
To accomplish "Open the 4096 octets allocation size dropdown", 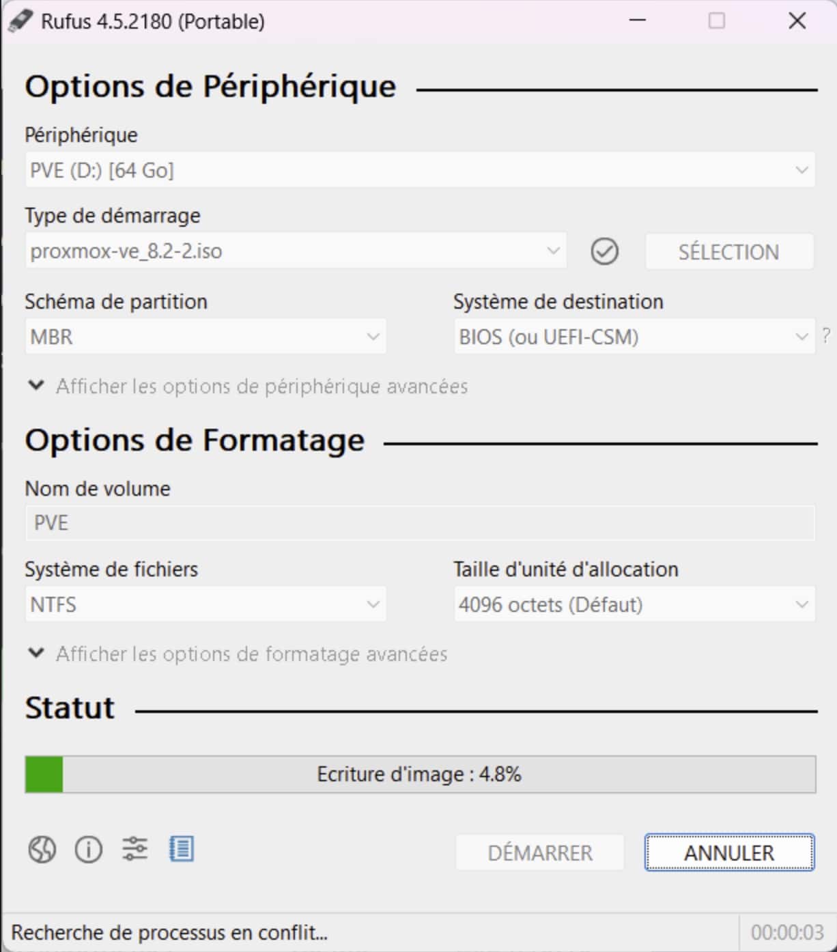I will tap(634, 604).
